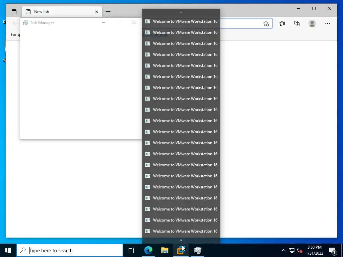
Task: Click the VMware Workstation taskbar icon
Action: tap(181, 250)
